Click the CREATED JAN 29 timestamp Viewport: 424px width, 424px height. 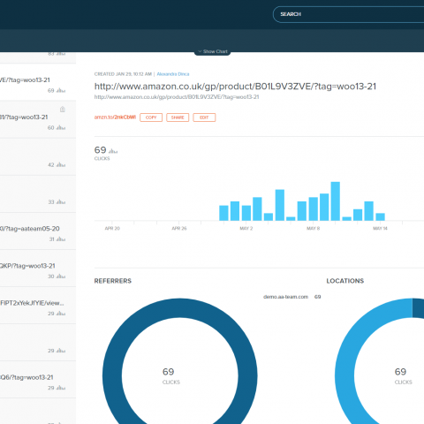[123, 74]
